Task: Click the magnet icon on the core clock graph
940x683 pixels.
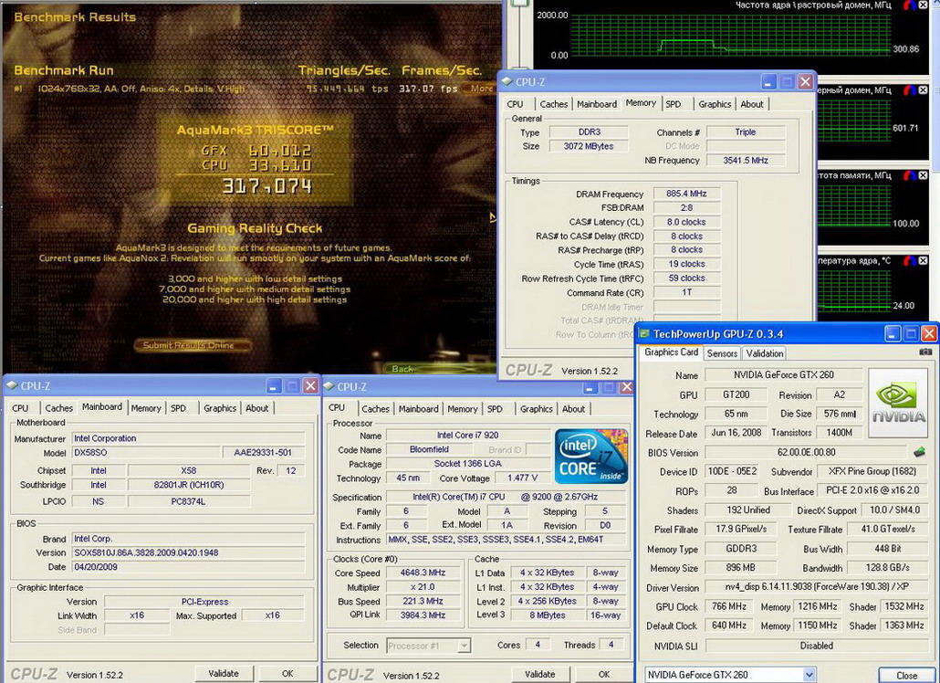Action: tap(911, 5)
